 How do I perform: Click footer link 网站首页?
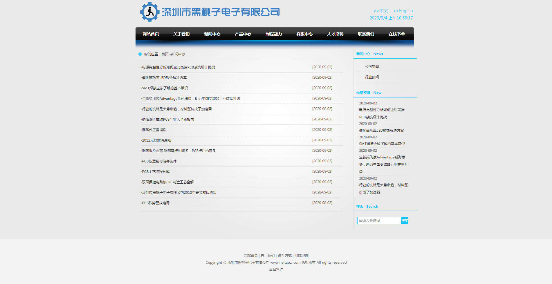pos(251,256)
